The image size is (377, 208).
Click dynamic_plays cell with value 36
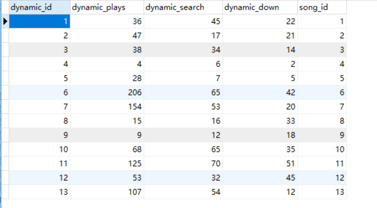point(107,22)
